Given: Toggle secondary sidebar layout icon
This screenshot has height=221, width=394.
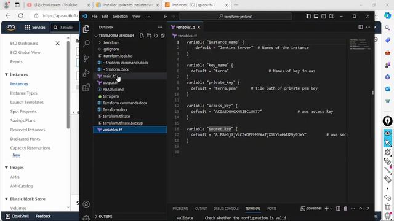Looking at the screenshot, I should click(324, 17).
